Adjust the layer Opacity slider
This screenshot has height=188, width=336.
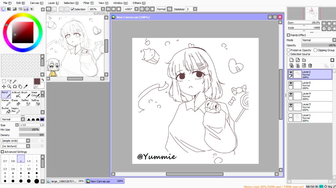pyautogui.click(x=318, y=45)
